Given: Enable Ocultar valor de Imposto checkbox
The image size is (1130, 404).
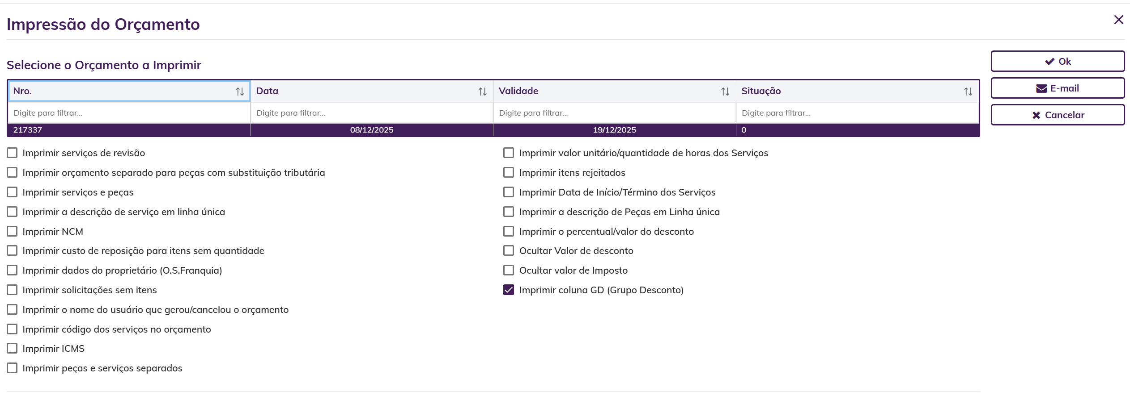Looking at the screenshot, I should click(509, 271).
